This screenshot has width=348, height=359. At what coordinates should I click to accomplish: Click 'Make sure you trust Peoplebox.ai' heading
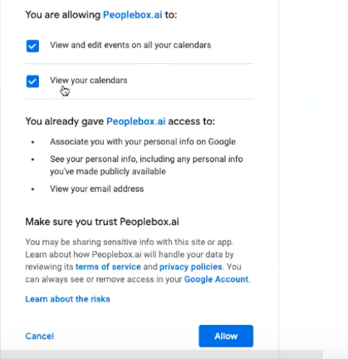pyautogui.click(x=102, y=222)
